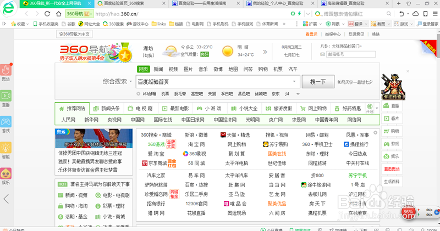440x231 pixels.
Task: Click the 收藏 star bookmark button
Action: coord(19,24)
